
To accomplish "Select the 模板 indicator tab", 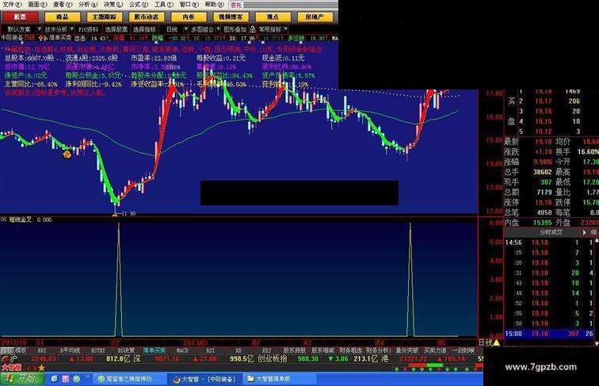I will pos(21,350).
